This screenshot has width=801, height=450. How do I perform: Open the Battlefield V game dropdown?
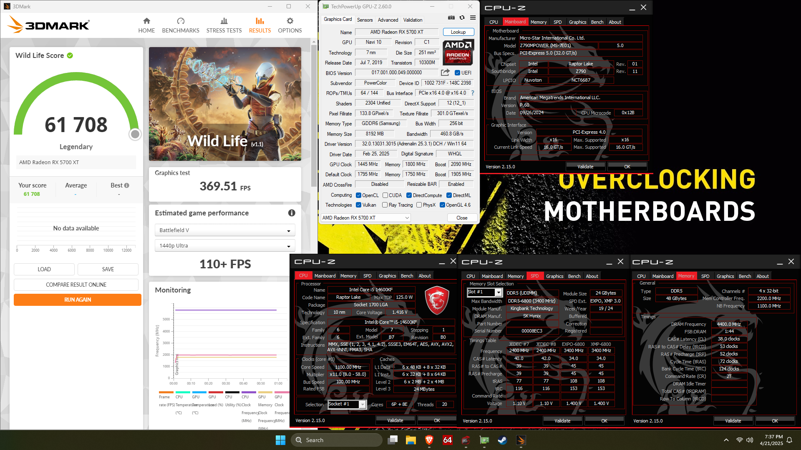tap(225, 230)
